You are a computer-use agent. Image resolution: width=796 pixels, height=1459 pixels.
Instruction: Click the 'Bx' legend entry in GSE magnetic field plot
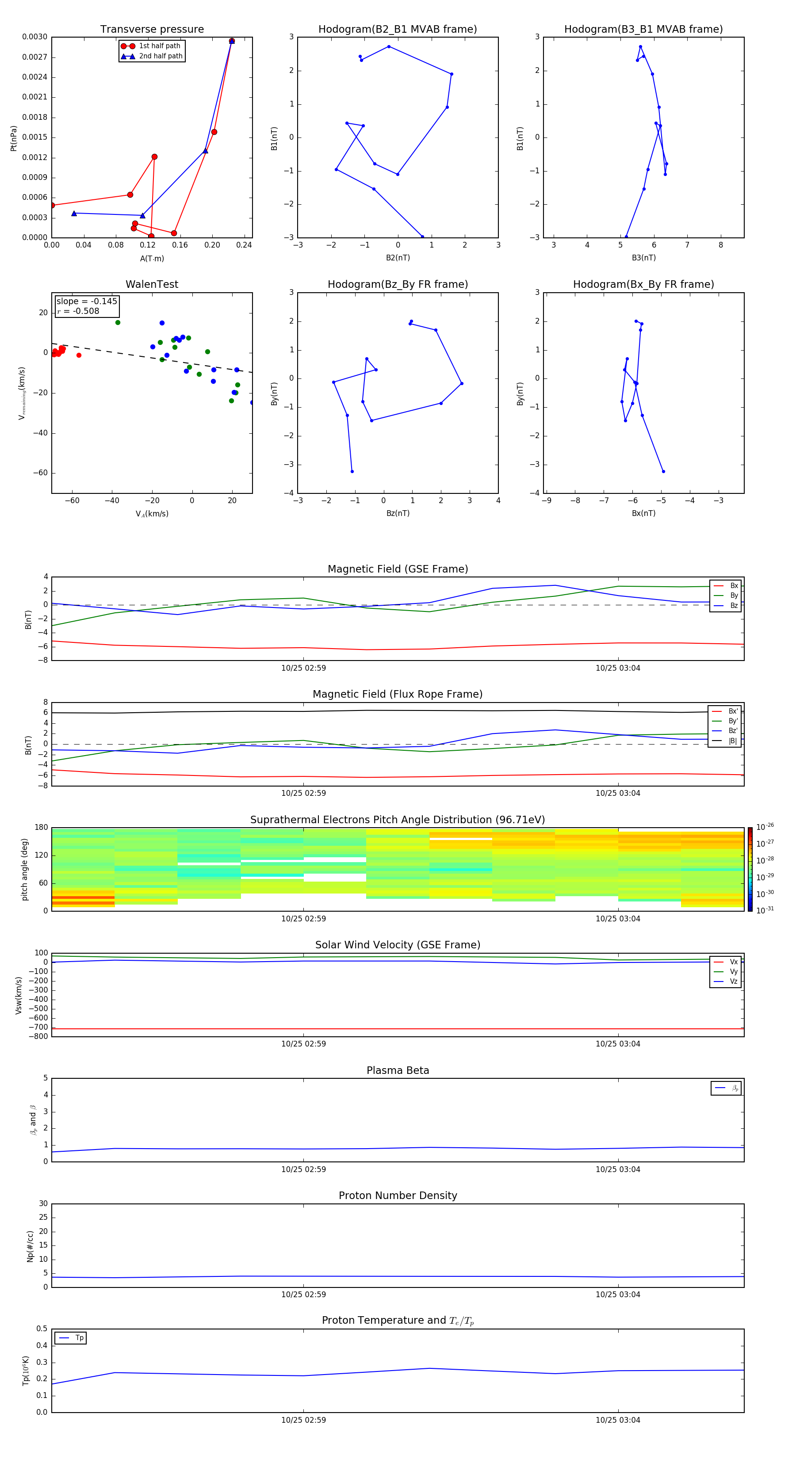pos(726,586)
